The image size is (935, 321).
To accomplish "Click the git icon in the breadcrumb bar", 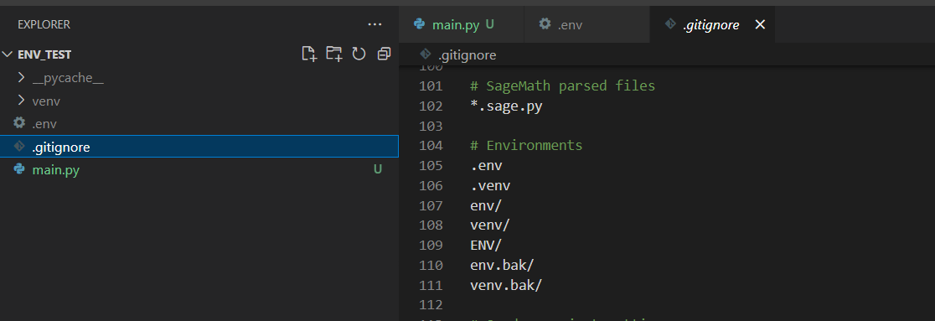I will tap(425, 54).
